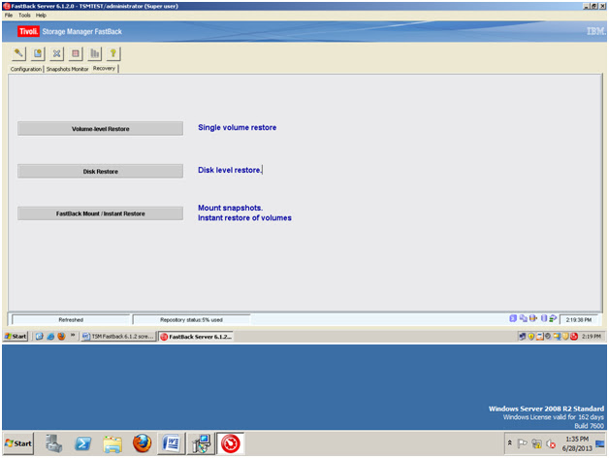Click the gold shield inner tray icon

[566, 337]
